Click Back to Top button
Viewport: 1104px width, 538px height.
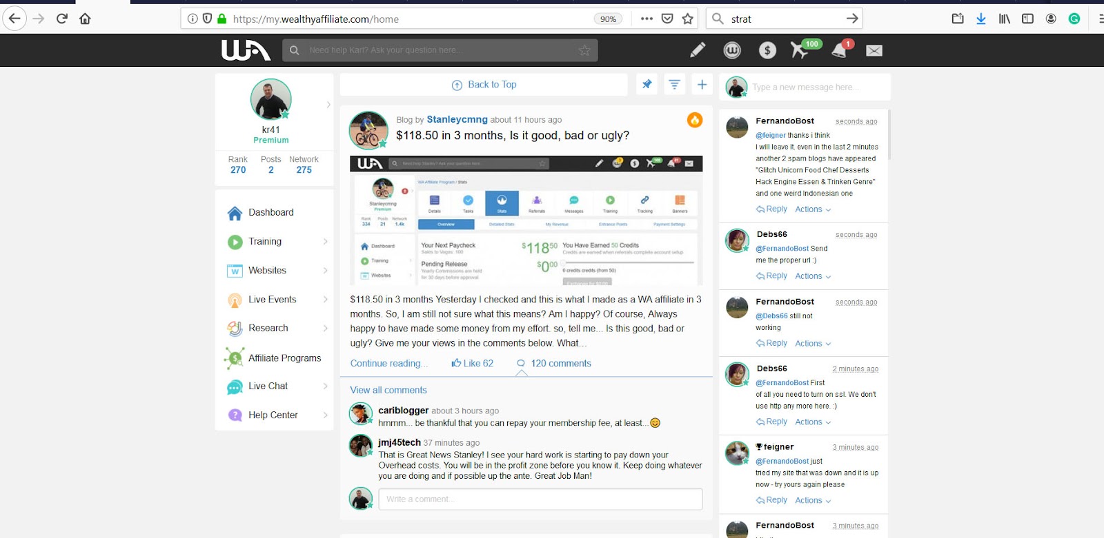click(x=484, y=85)
